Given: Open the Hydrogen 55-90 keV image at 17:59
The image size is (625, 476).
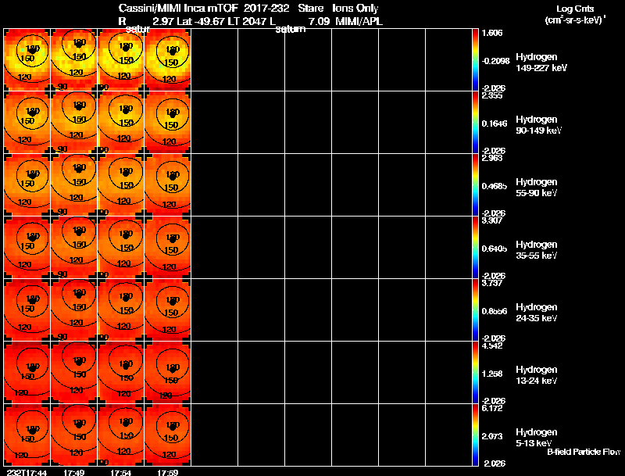Looking at the screenshot, I should coord(167,185).
